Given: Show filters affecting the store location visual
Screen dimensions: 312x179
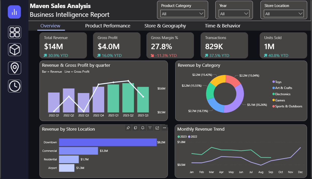Looking at the screenshot, I should tap(150, 128).
